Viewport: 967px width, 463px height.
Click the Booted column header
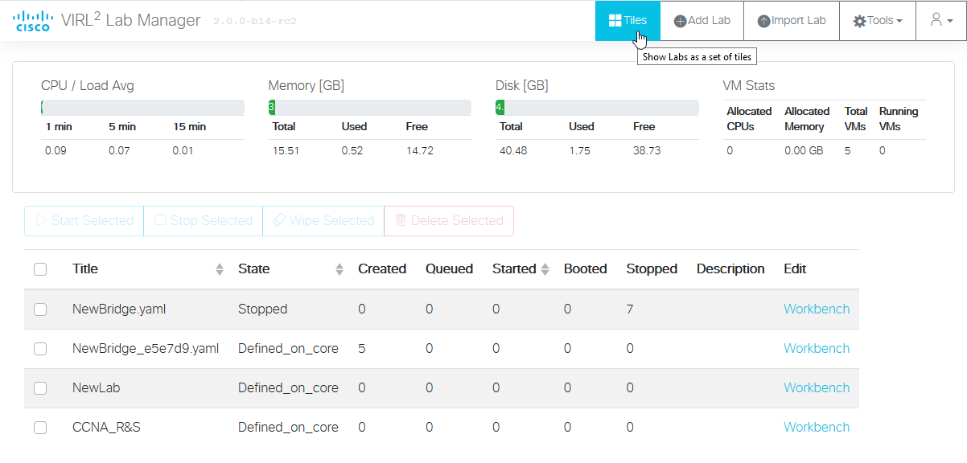tap(586, 268)
